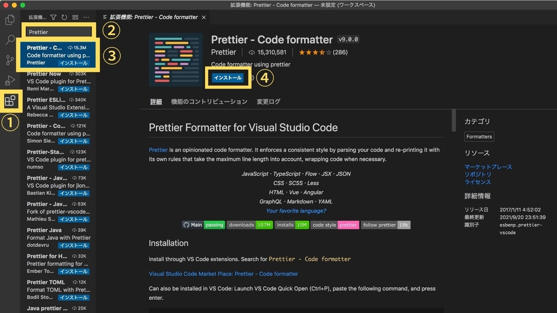Select Prettier TOML in extensions list
Screen dimensions: 557x313
(x=58, y=289)
